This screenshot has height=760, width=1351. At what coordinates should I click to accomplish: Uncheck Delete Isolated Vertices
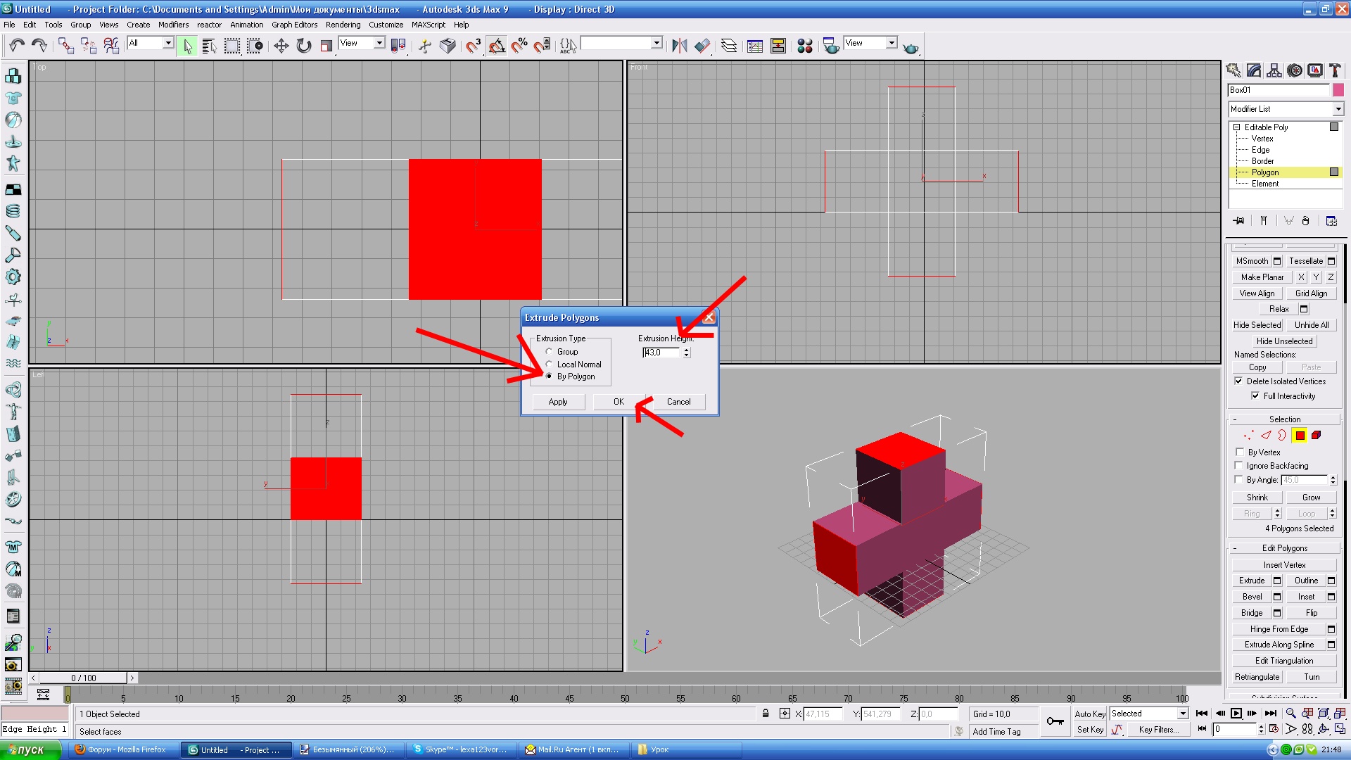point(1238,381)
